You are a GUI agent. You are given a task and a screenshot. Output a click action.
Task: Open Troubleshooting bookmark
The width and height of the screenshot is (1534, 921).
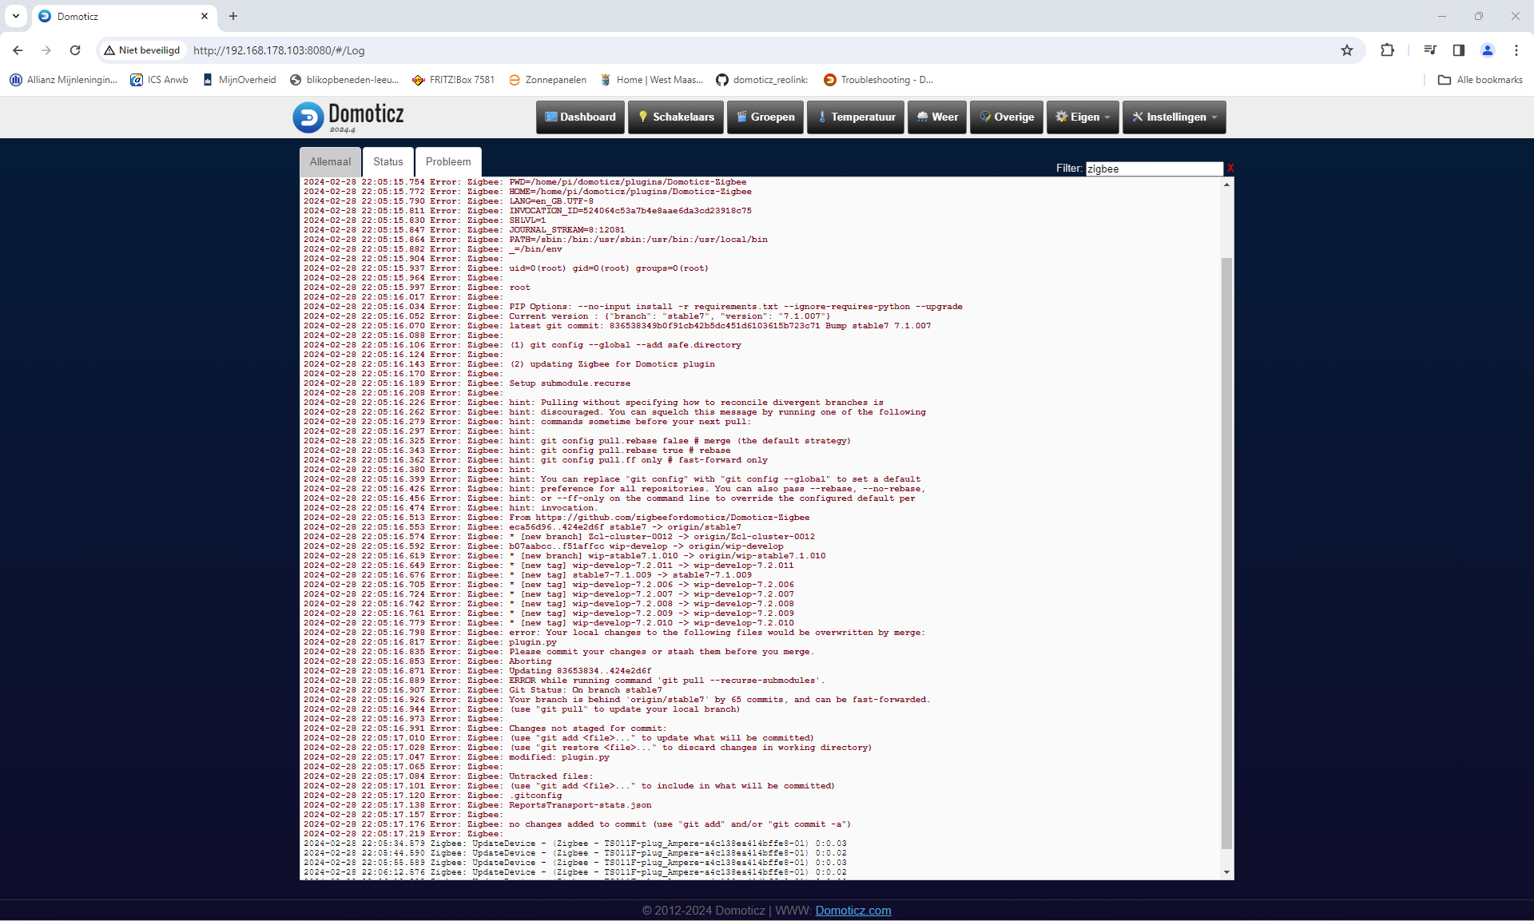point(878,80)
